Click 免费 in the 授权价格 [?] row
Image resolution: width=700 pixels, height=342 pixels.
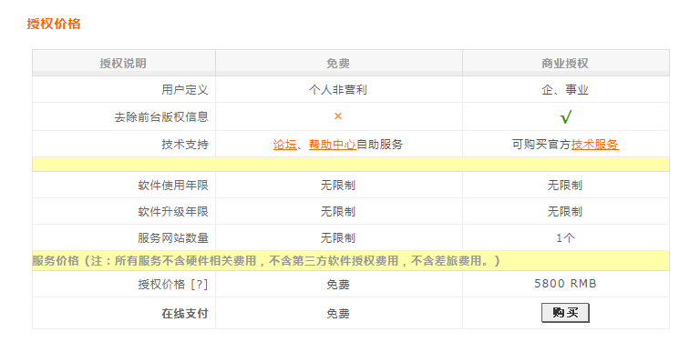(x=338, y=285)
